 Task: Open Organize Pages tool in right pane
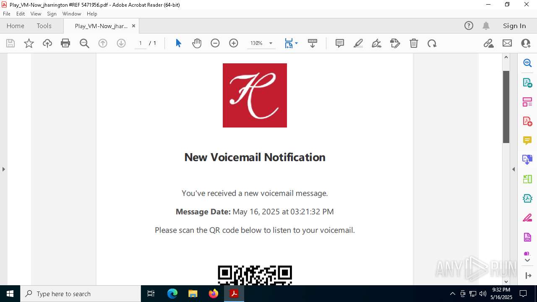[x=527, y=102]
